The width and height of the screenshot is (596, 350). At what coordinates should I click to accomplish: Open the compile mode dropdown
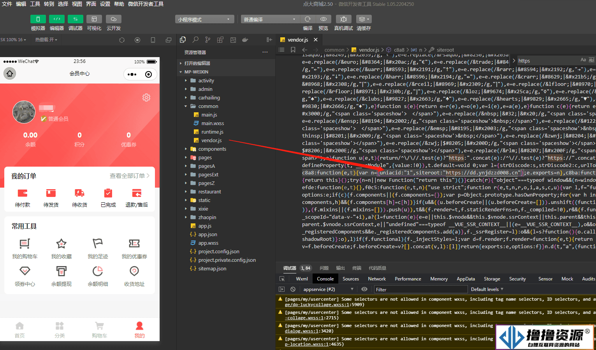click(x=270, y=19)
